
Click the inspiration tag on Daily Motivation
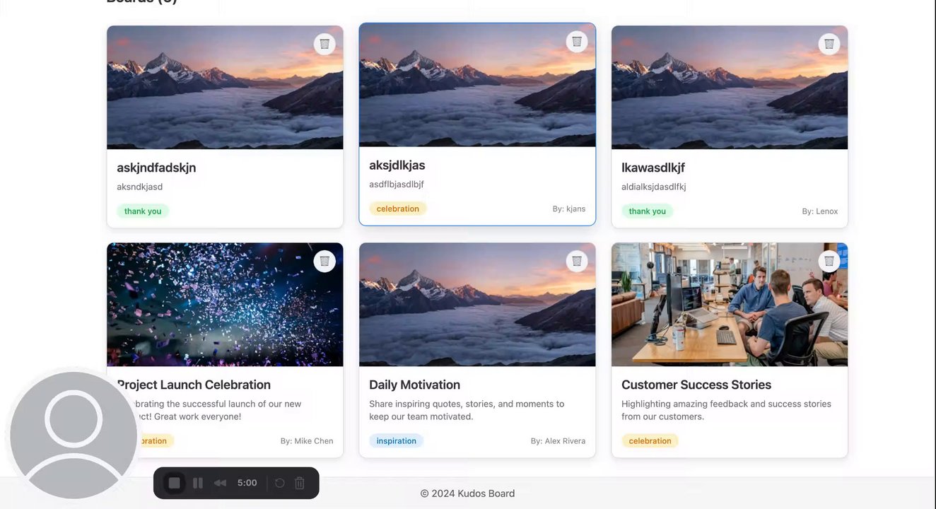pyautogui.click(x=396, y=440)
